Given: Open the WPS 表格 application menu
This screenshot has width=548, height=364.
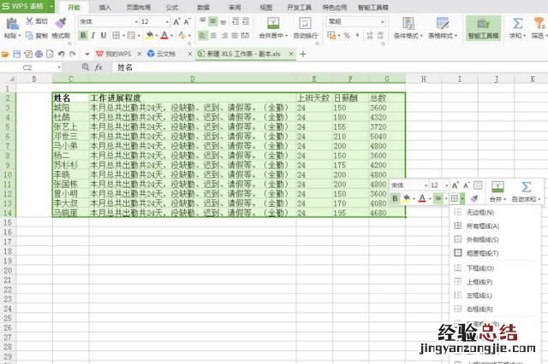Looking at the screenshot, I should tap(27, 6).
